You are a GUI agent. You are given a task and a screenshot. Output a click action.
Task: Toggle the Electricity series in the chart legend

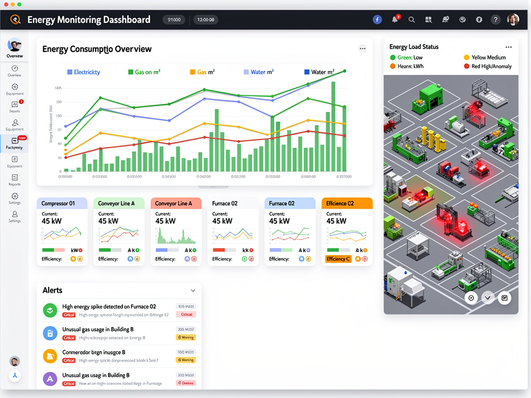[x=83, y=72]
